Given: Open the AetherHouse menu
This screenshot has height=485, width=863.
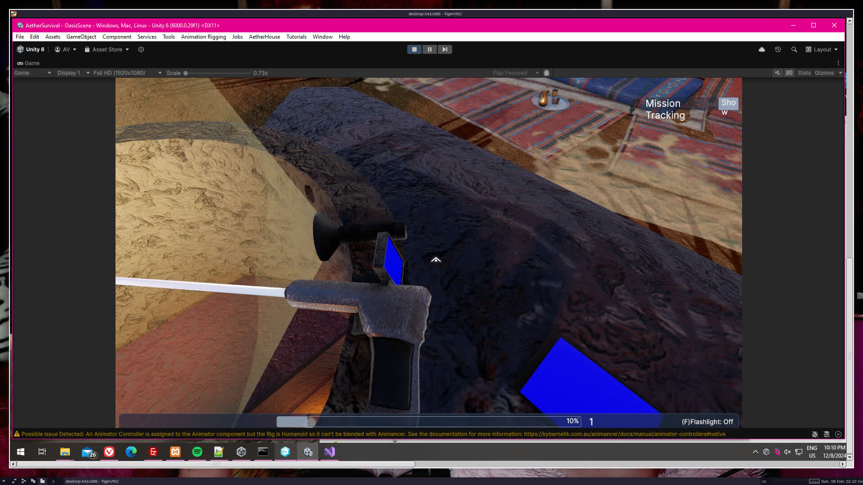Looking at the screenshot, I should pos(264,37).
